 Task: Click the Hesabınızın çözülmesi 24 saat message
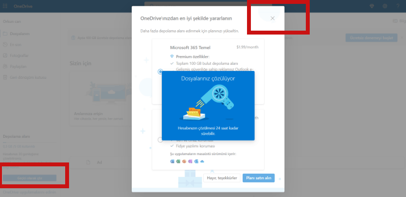point(208,131)
